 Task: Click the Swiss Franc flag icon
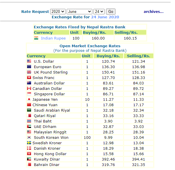29,78
